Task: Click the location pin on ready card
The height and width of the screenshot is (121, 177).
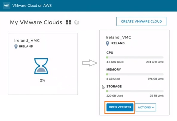Action: (107, 43)
